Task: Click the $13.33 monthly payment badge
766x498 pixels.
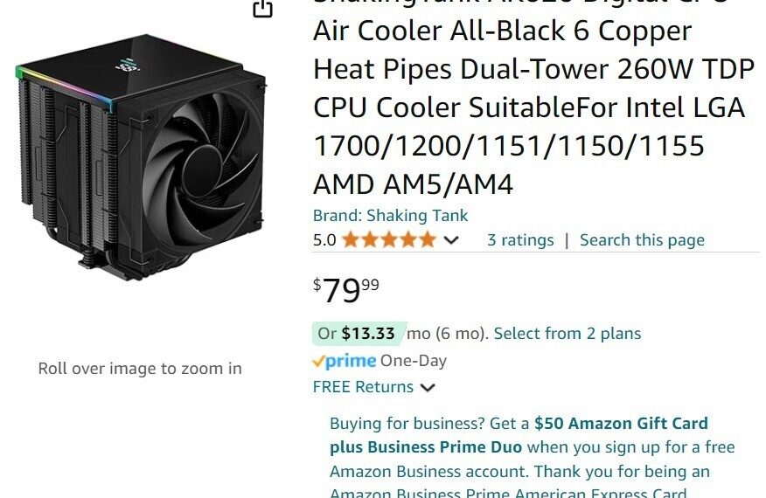Action: [359, 334]
